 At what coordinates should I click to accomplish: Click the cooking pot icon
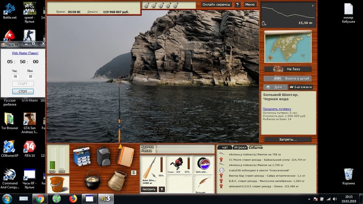pos(93,180)
